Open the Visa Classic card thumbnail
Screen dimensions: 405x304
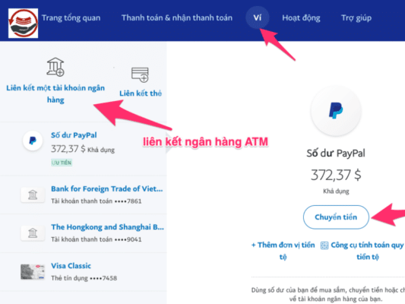(x=33, y=272)
